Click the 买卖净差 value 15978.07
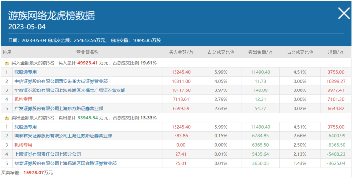353x179 pixels. pos(34,173)
